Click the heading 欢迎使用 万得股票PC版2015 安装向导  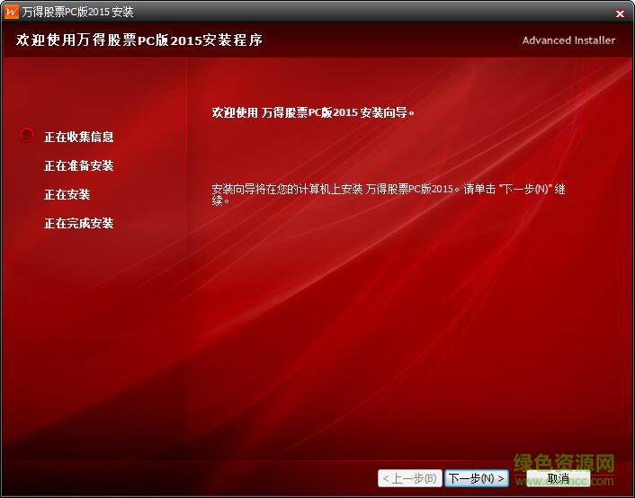tap(313, 112)
